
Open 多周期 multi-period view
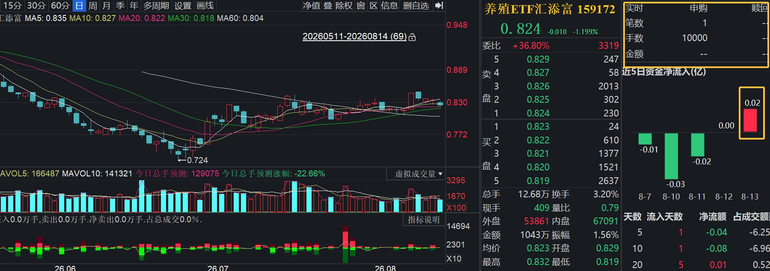156,6
